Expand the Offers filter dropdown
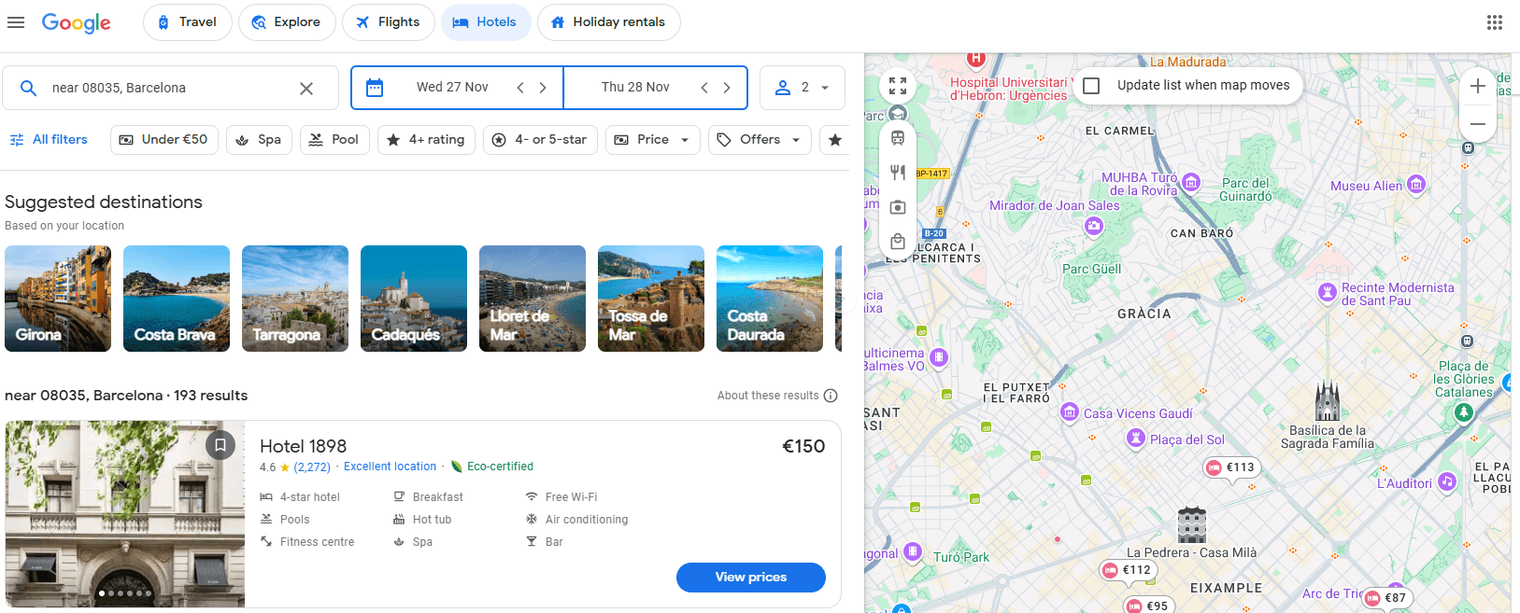The image size is (1520, 613). [760, 140]
